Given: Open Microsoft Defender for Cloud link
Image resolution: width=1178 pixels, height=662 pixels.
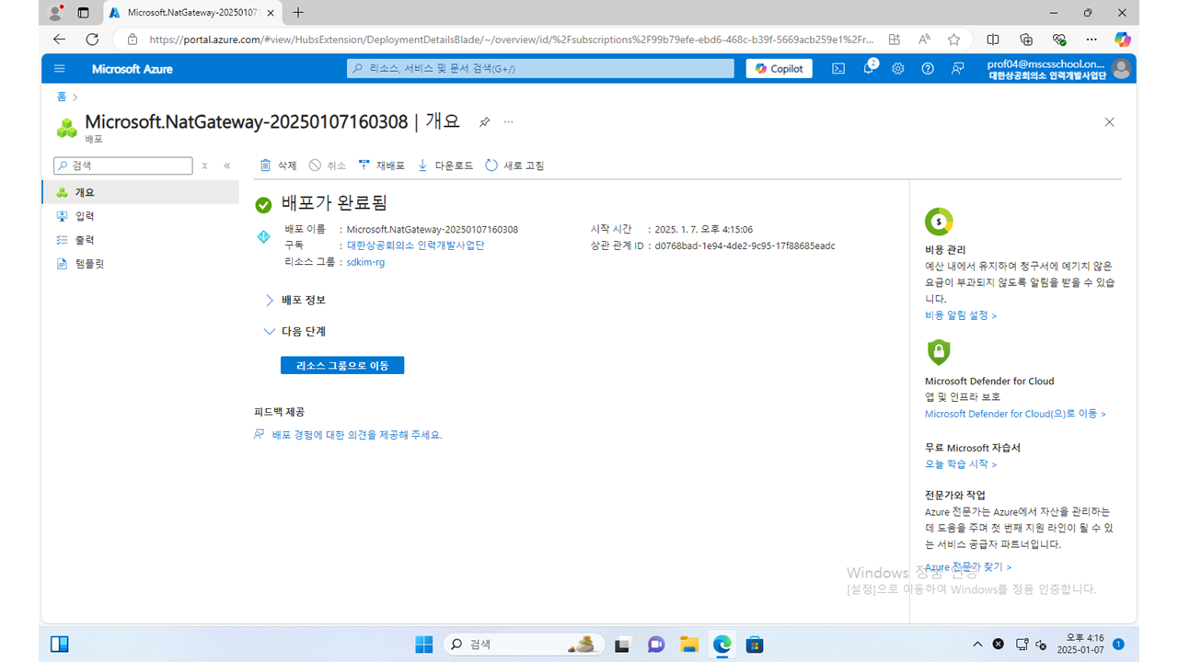Looking at the screenshot, I should (1015, 414).
